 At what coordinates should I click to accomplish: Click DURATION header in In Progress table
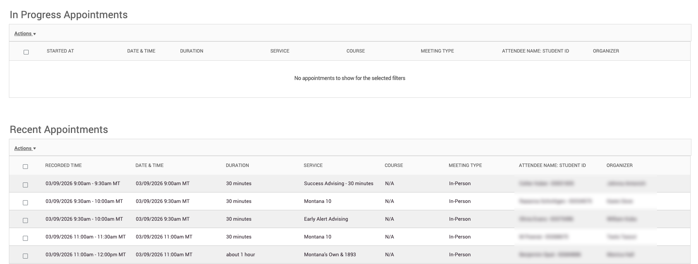coord(191,51)
